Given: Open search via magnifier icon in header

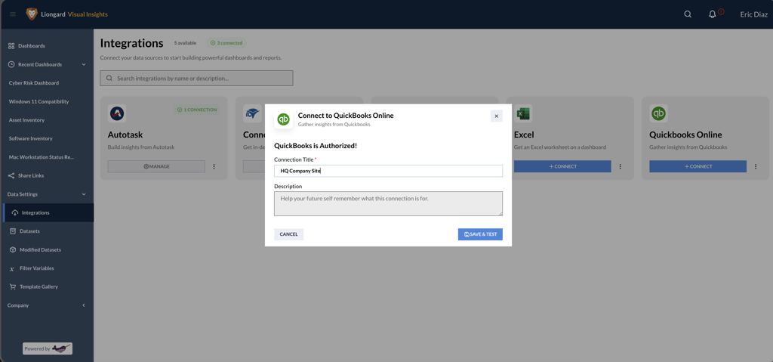Looking at the screenshot, I should pos(688,14).
